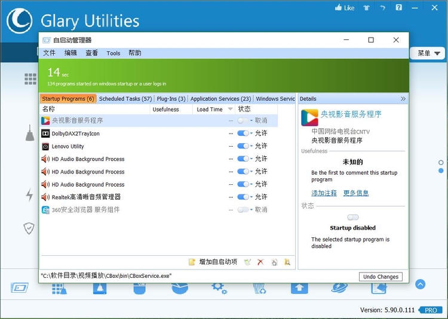The height and width of the screenshot is (319, 448).
Task: Disable the Lenovo Utility startup switch
Action: click(x=243, y=146)
